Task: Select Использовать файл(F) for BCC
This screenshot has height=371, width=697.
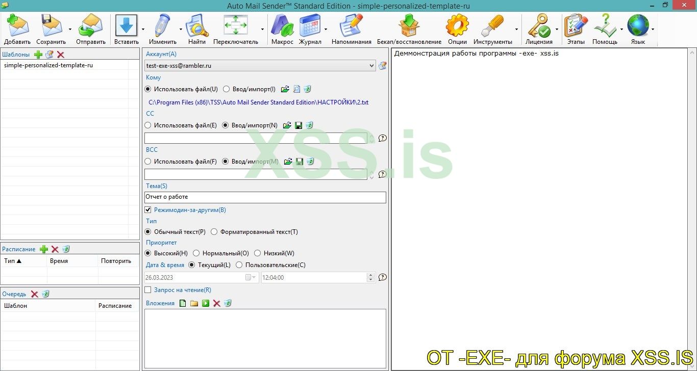Action: coord(148,162)
